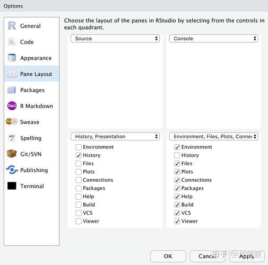Open R Markdown via purple Rmd icon
The image size is (268, 265).
12,106
